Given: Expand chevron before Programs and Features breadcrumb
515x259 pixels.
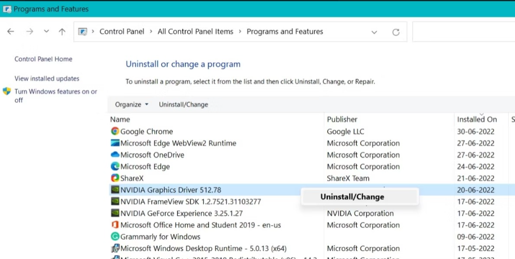Looking at the screenshot, I should (x=240, y=31).
